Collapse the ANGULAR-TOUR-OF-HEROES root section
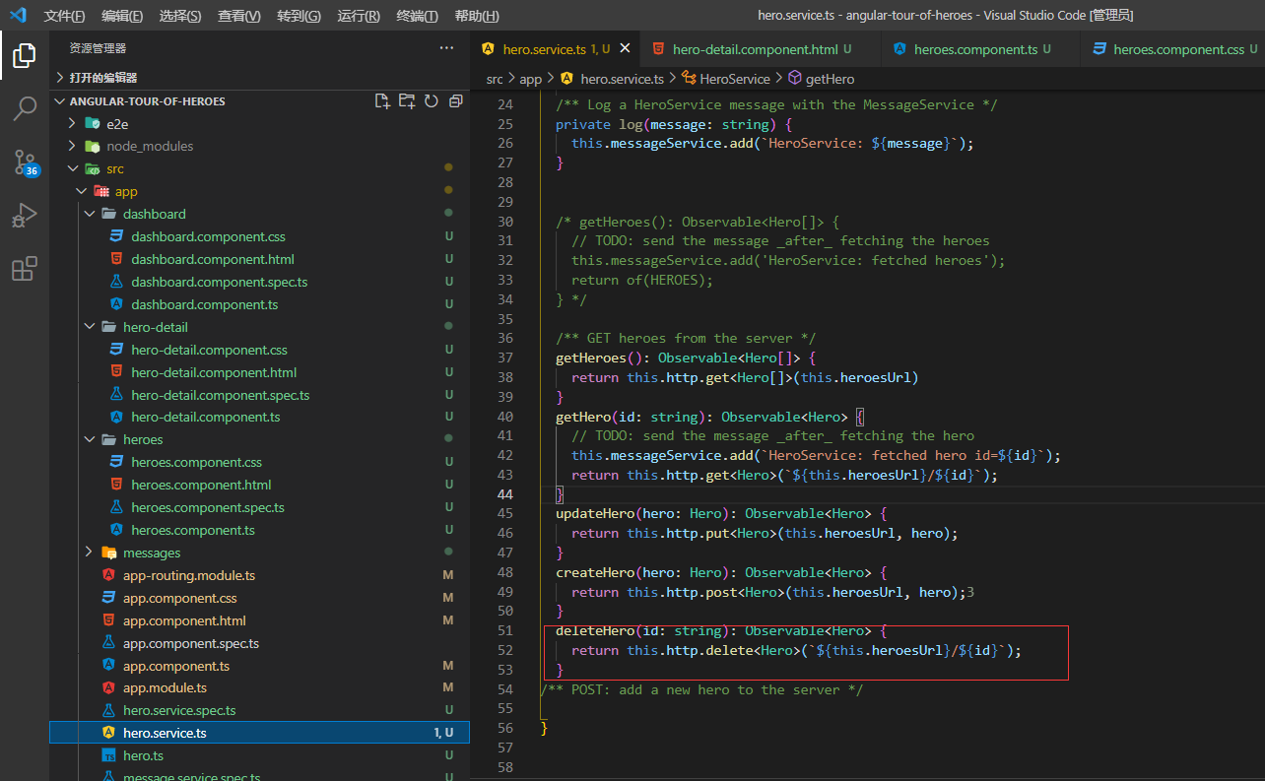Image resolution: width=1265 pixels, height=781 pixels. [x=60, y=101]
